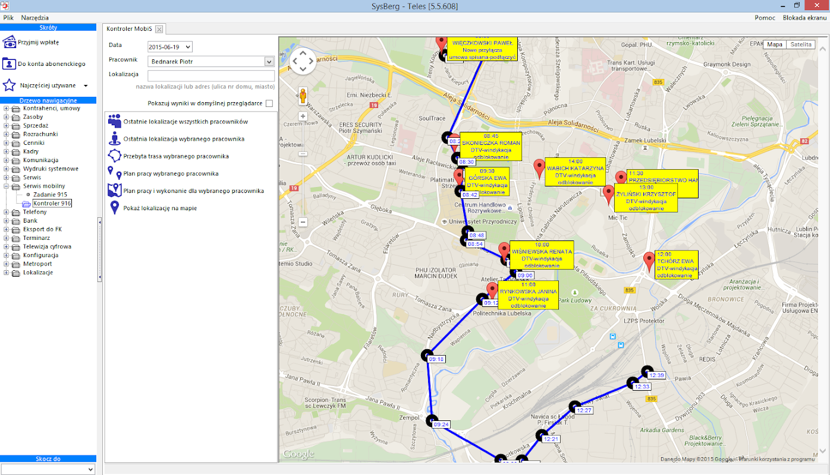Viewport: 830px width, 475px height.
Task: Expand the Kontrahenci, umowy tree node
Action: (7, 109)
